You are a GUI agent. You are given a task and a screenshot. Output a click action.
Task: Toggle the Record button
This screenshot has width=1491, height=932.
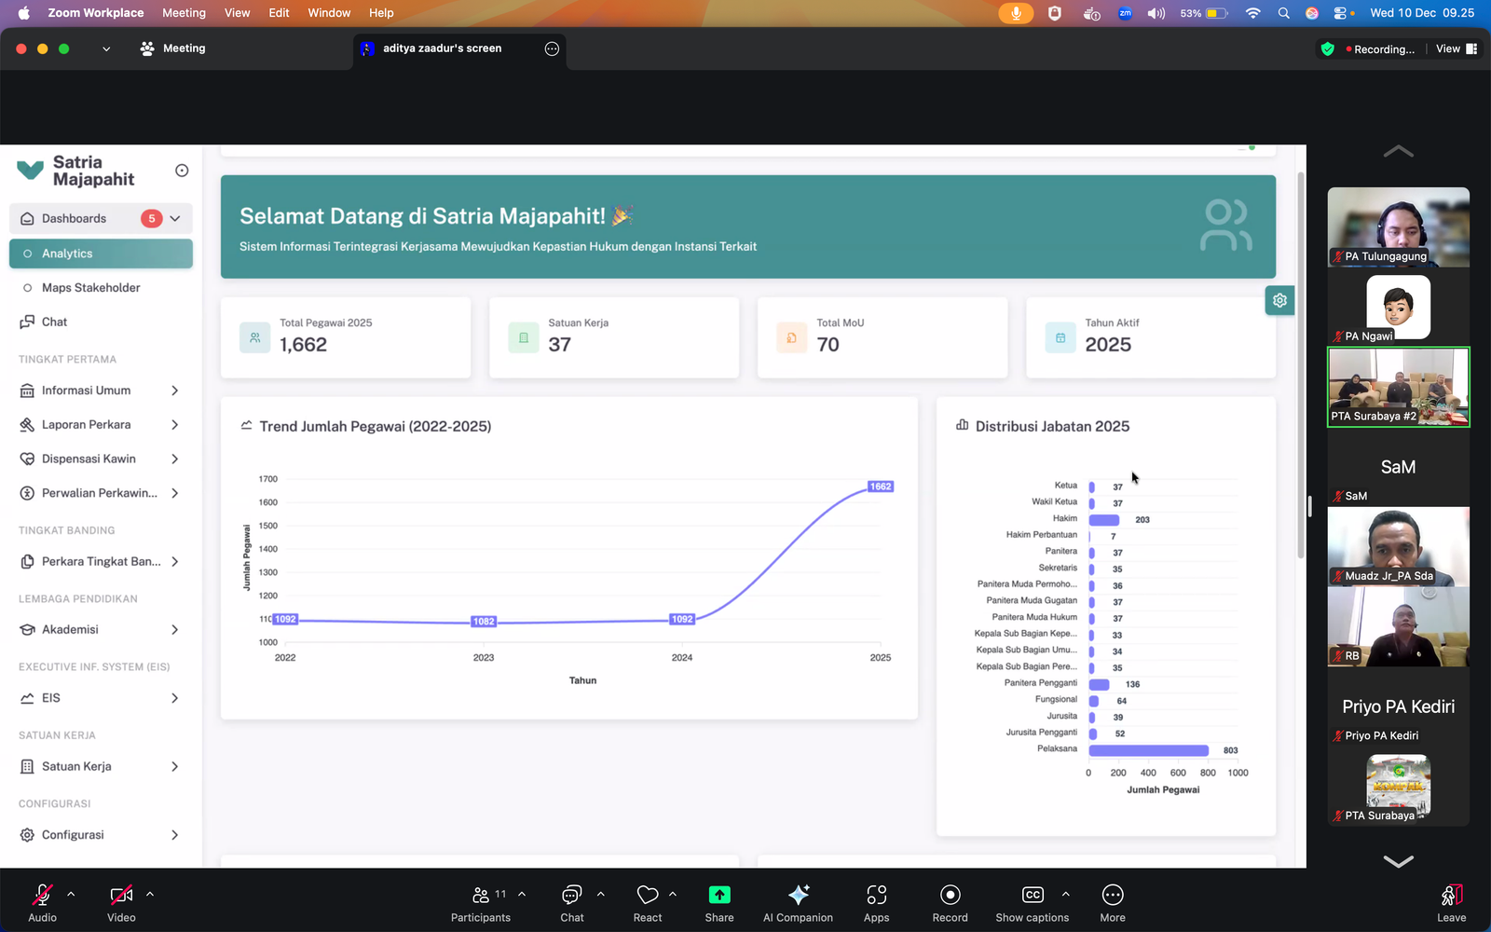click(x=950, y=896)
